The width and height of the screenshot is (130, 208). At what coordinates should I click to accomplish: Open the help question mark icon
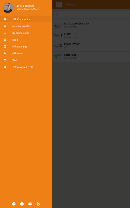tap(14, 204)
